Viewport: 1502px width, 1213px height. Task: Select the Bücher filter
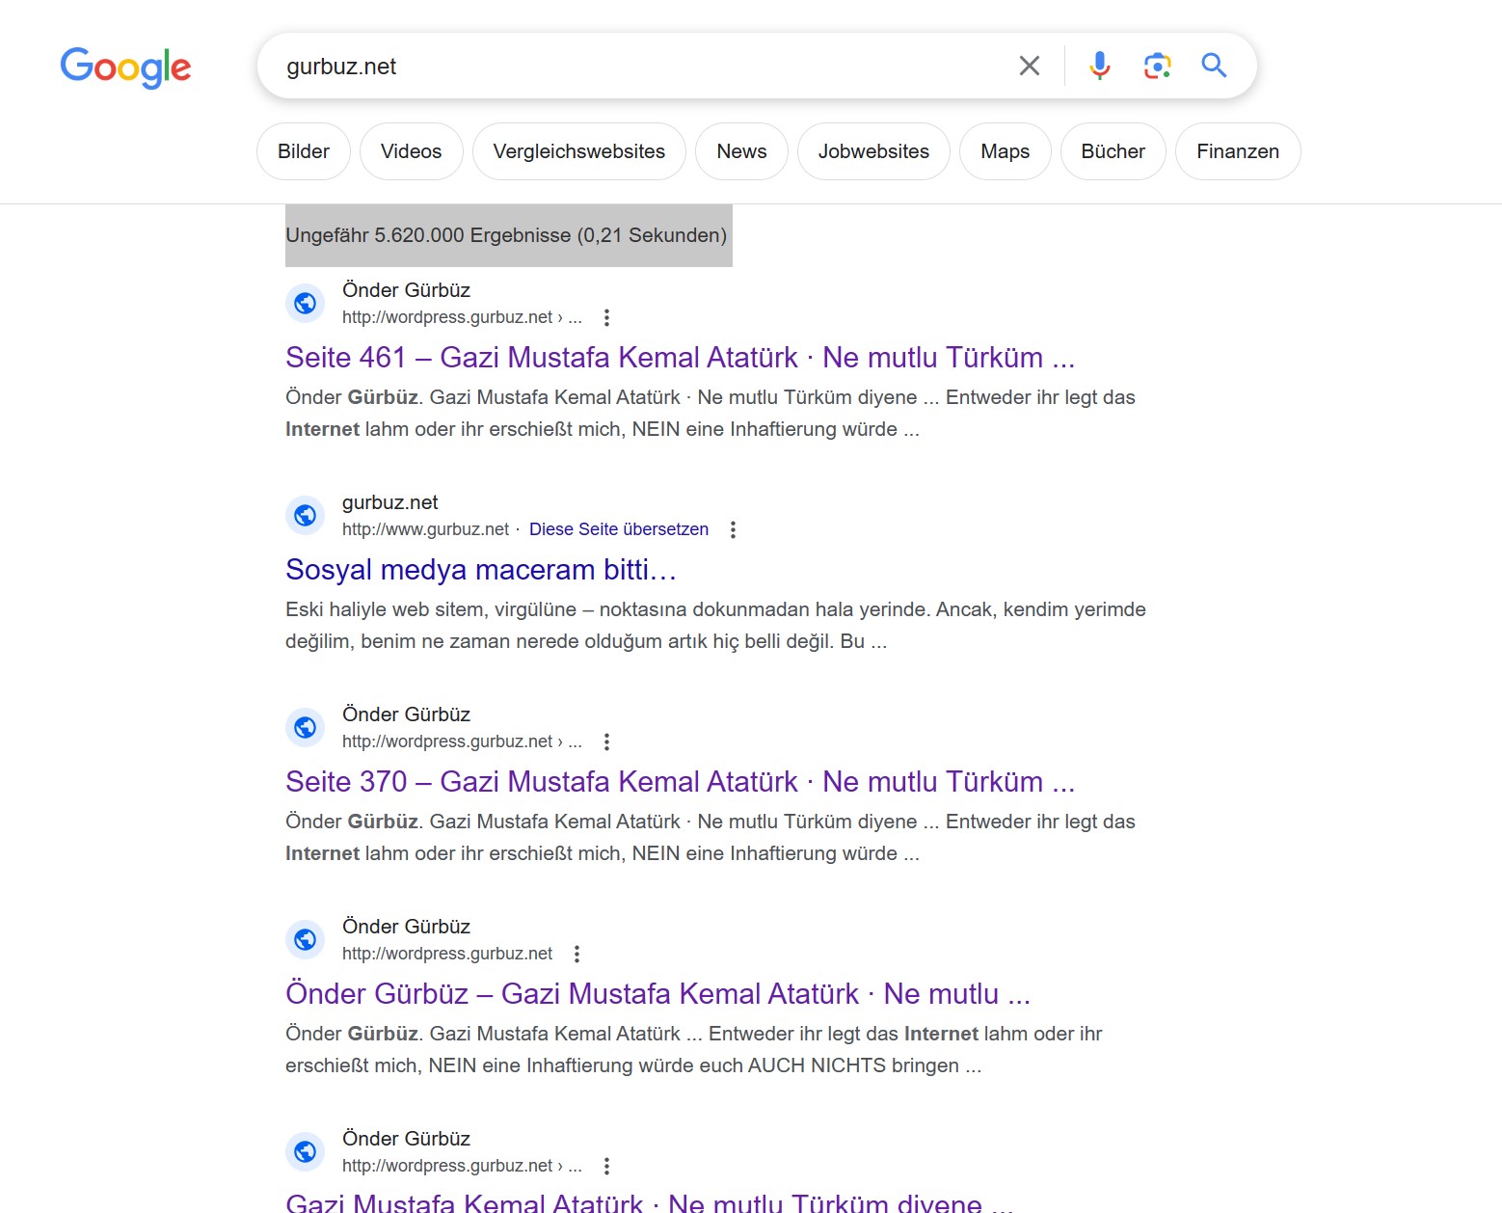(1113, 151)
